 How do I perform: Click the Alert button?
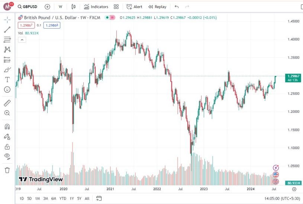134,7
